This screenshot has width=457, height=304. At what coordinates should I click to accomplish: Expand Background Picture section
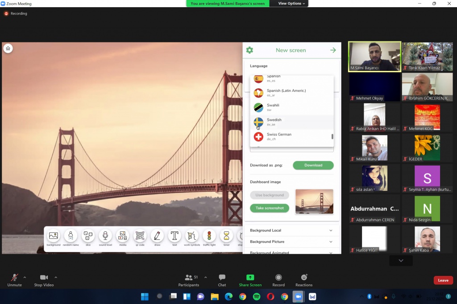291,242
